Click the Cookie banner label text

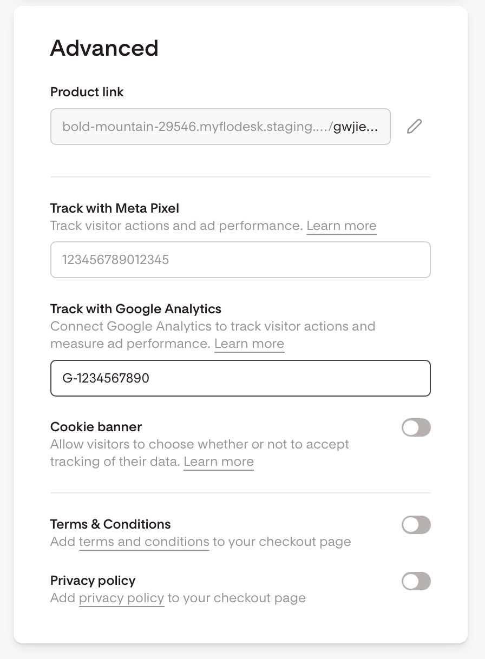point(96,427)
